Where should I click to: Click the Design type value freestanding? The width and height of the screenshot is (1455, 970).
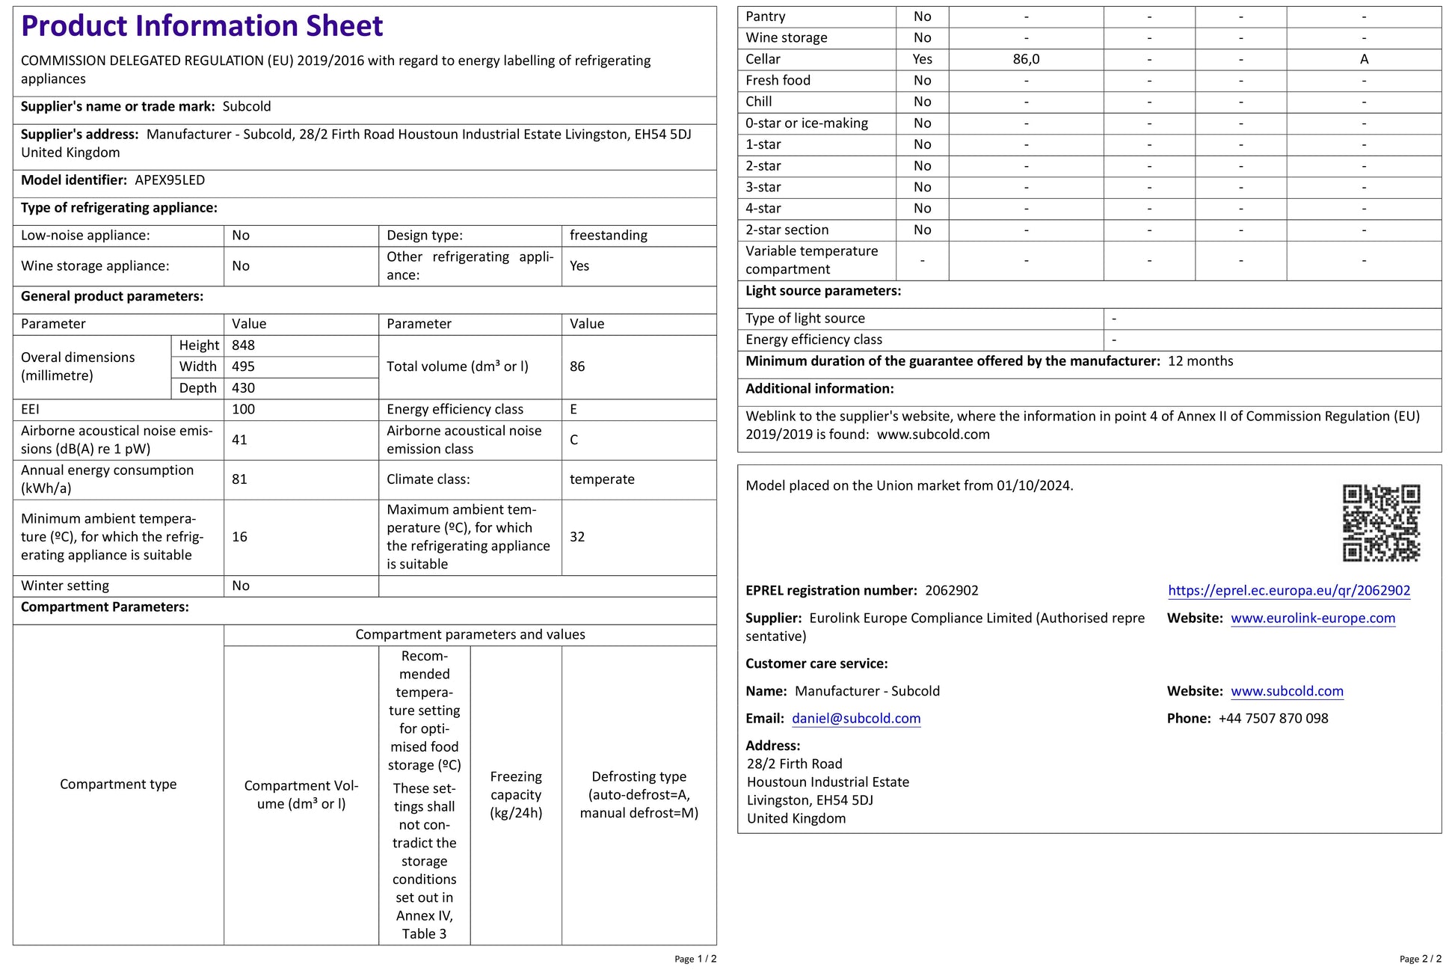[x=608, y=236]
